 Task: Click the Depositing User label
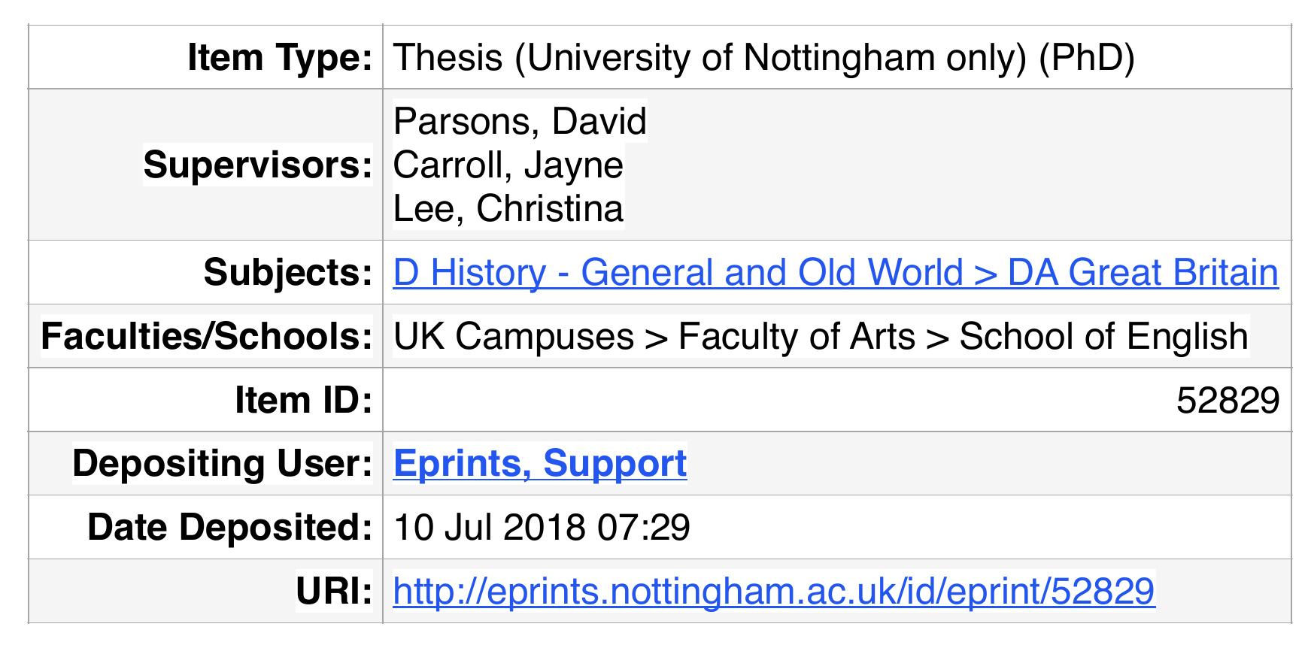pyautogui.click(x=222, y=463)
